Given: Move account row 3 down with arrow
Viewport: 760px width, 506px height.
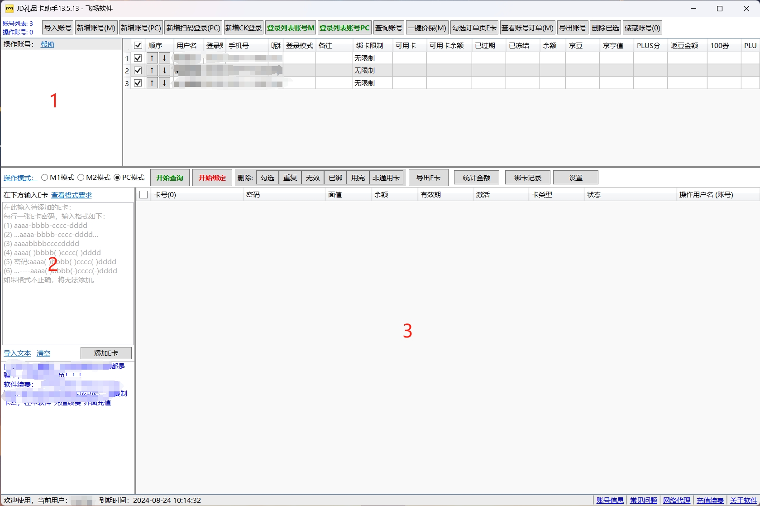Looking at the screenshot, I should pos(165,83).
